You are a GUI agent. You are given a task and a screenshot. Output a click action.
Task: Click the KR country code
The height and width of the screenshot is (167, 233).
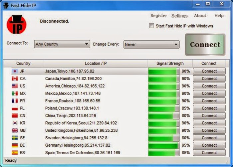[x=23, y=123]
